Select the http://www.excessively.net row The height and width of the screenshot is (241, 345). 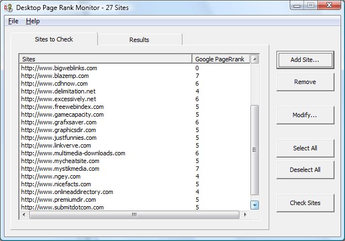[x=135, y=99]
